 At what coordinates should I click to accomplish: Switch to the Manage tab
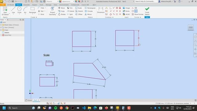(49, 5)
